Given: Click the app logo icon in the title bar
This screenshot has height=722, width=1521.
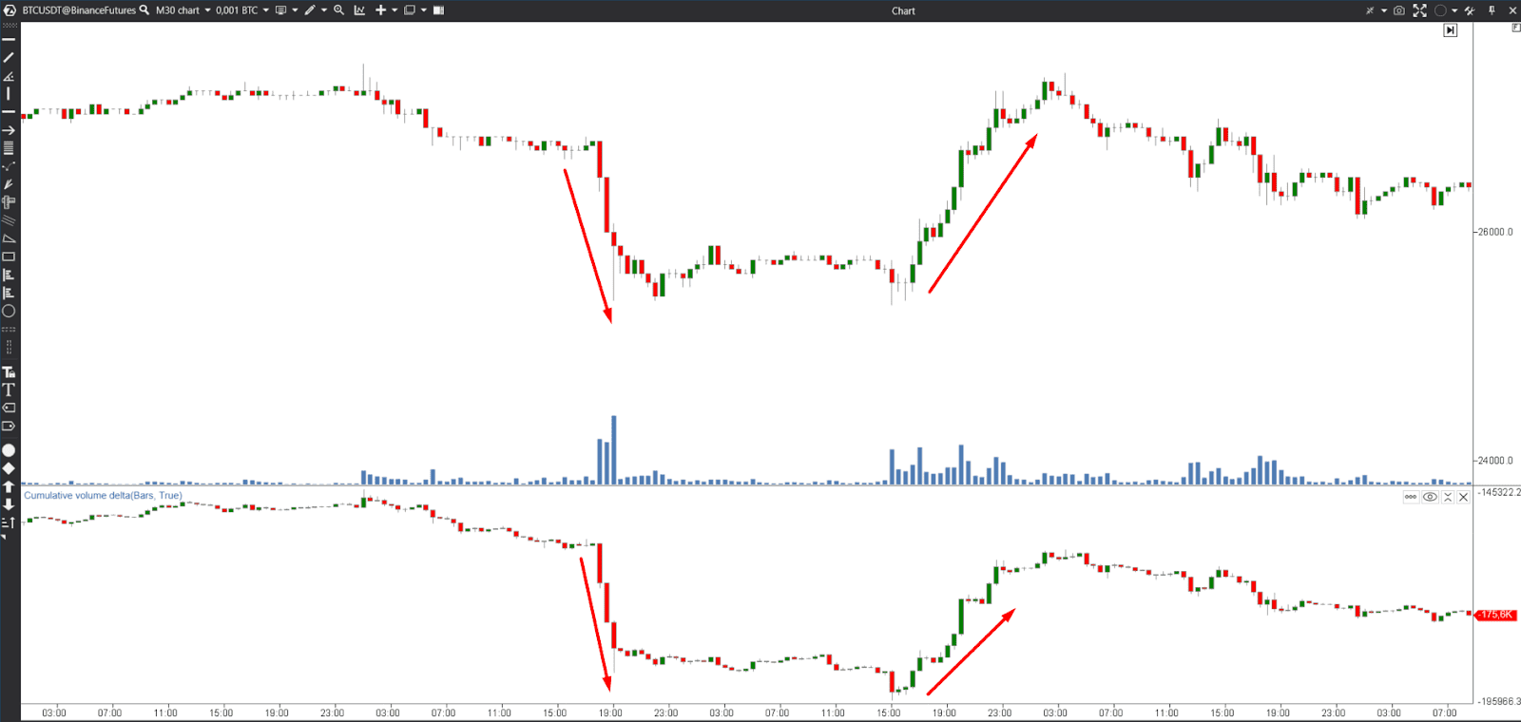Looking at the screenshot, I should pyautogui.click(x=10, y=10).
